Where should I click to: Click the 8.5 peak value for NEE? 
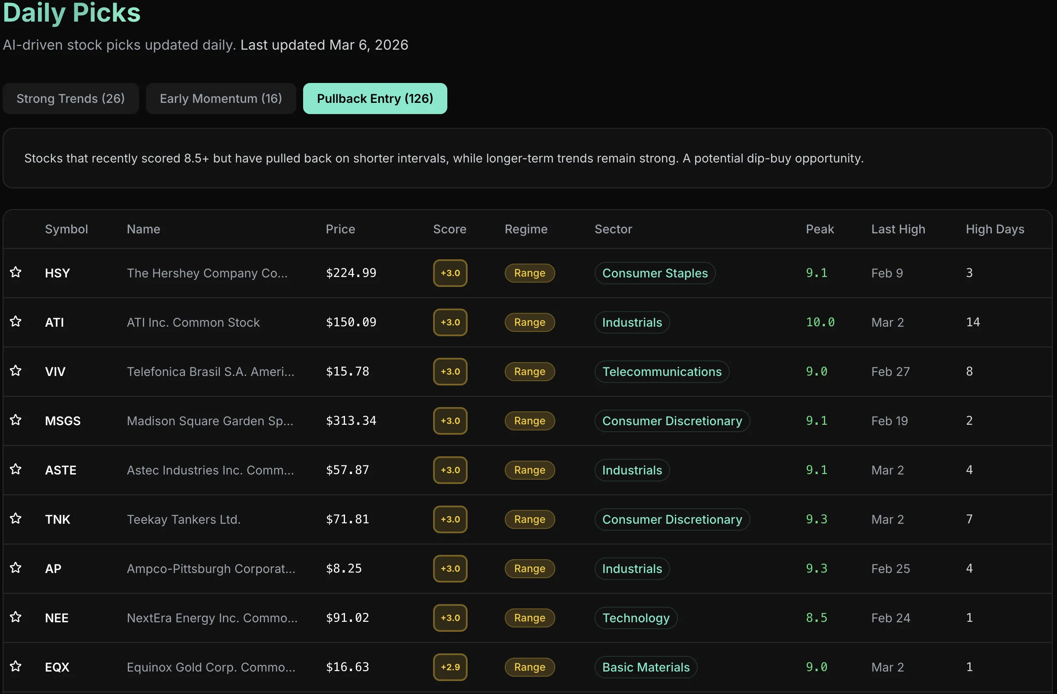[817, 618]
